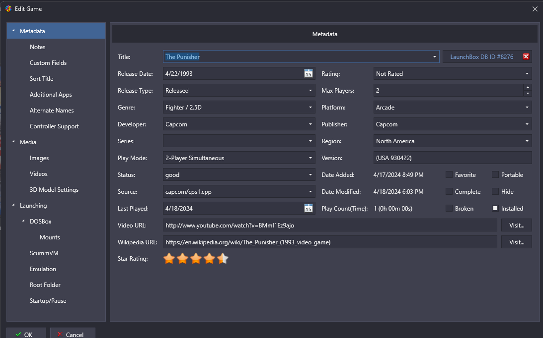Toggle the Favorite checkbox
Screen dimensions: 543x338
[x=449, y=174]
